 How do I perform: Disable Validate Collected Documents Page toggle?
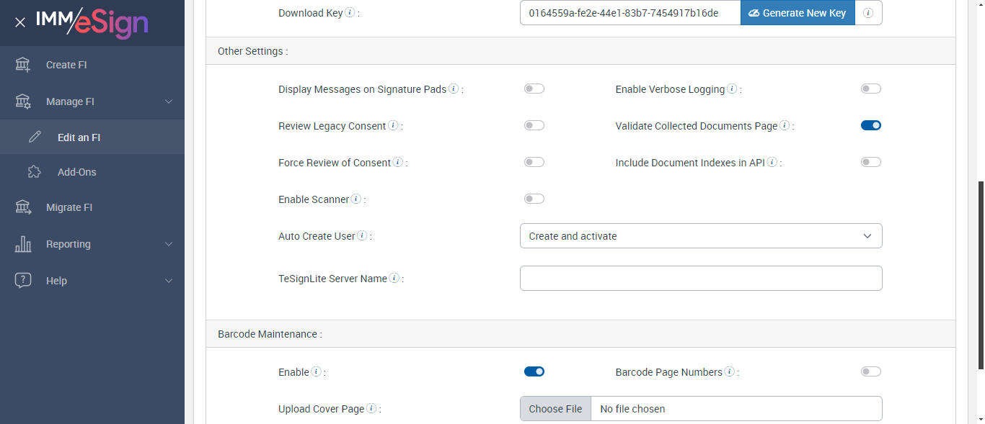coord(871,125)
